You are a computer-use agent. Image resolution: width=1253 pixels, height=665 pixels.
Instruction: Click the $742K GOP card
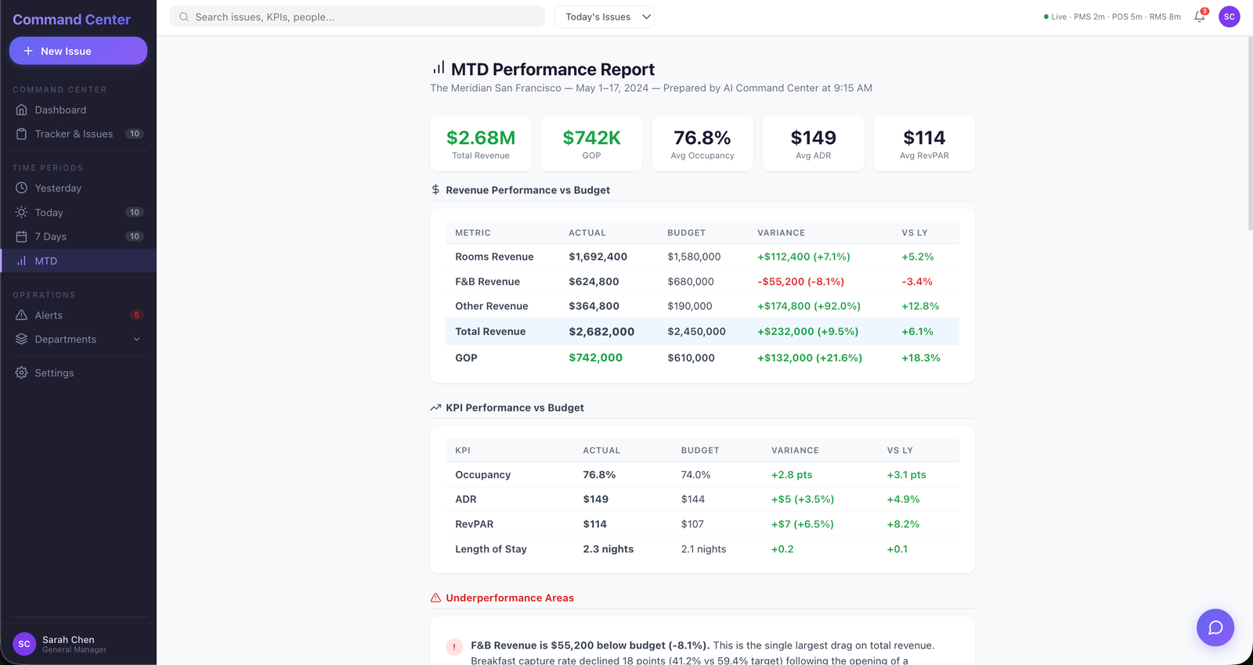(592, 143)
